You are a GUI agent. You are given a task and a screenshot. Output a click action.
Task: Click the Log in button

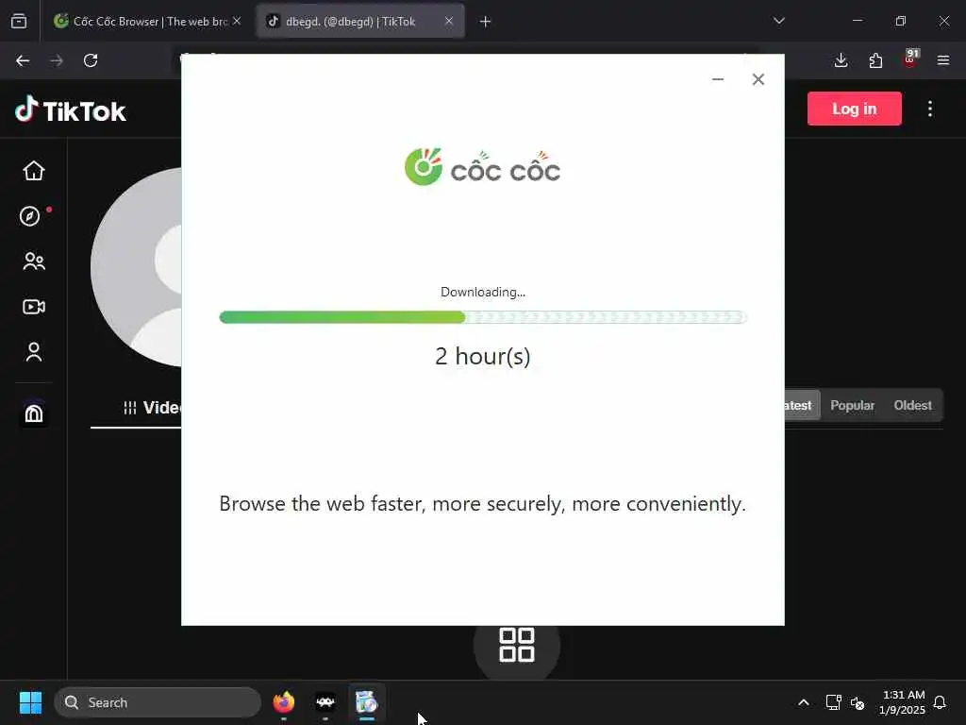point(854,109)
